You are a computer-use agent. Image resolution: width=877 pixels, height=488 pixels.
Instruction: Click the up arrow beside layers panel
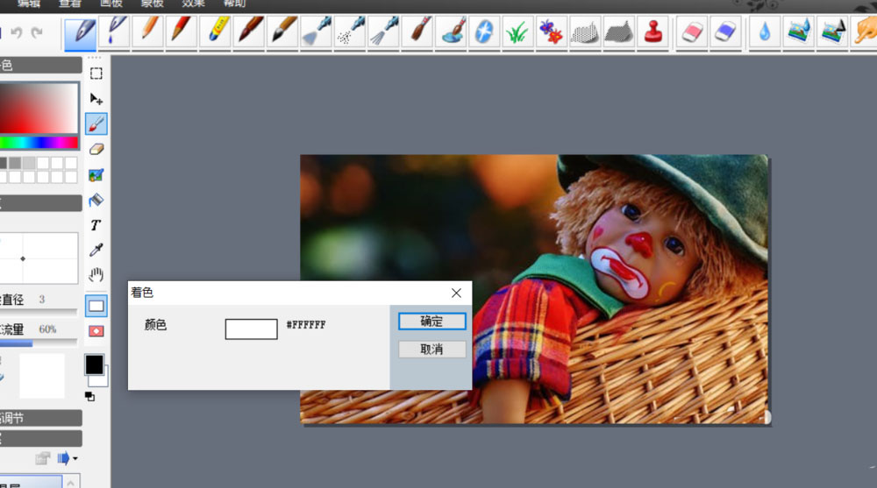(x=70, y=482)
